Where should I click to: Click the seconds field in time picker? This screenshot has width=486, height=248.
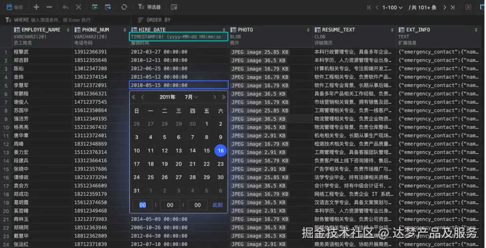tap(198, 205)
